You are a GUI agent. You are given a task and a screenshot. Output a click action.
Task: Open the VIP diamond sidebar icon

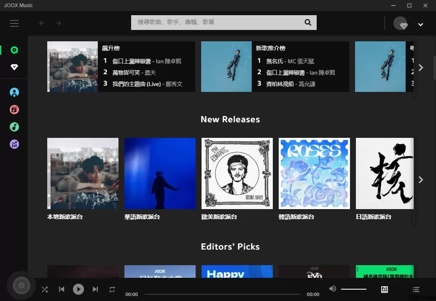coord(14,67)
